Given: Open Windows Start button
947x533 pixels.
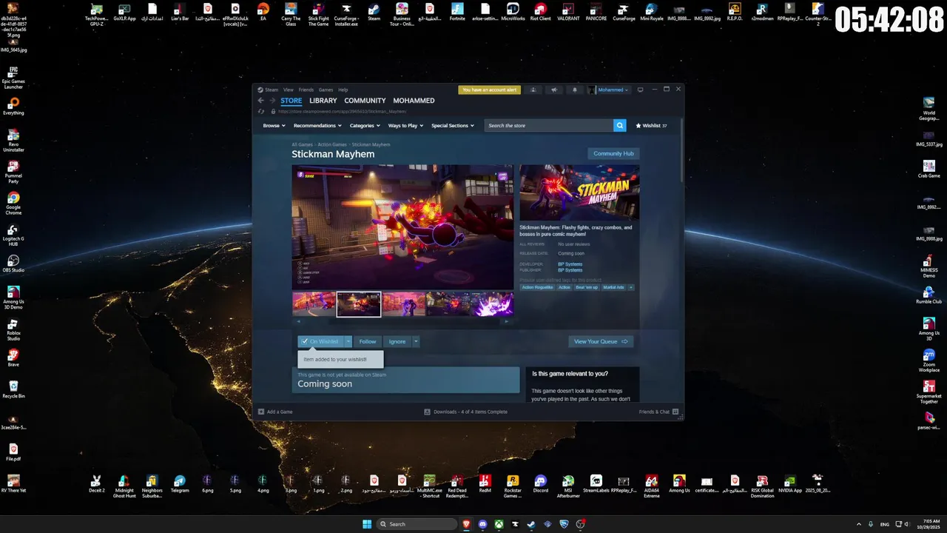Looking at the screenshot, I should 367,524.
